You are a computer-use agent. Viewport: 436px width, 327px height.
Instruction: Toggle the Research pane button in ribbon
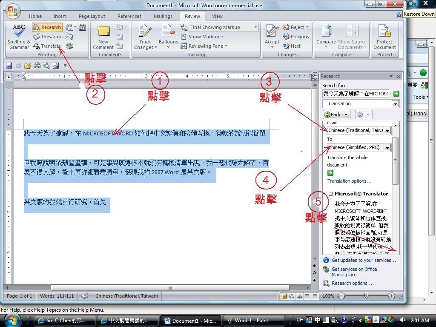[47, 27]
